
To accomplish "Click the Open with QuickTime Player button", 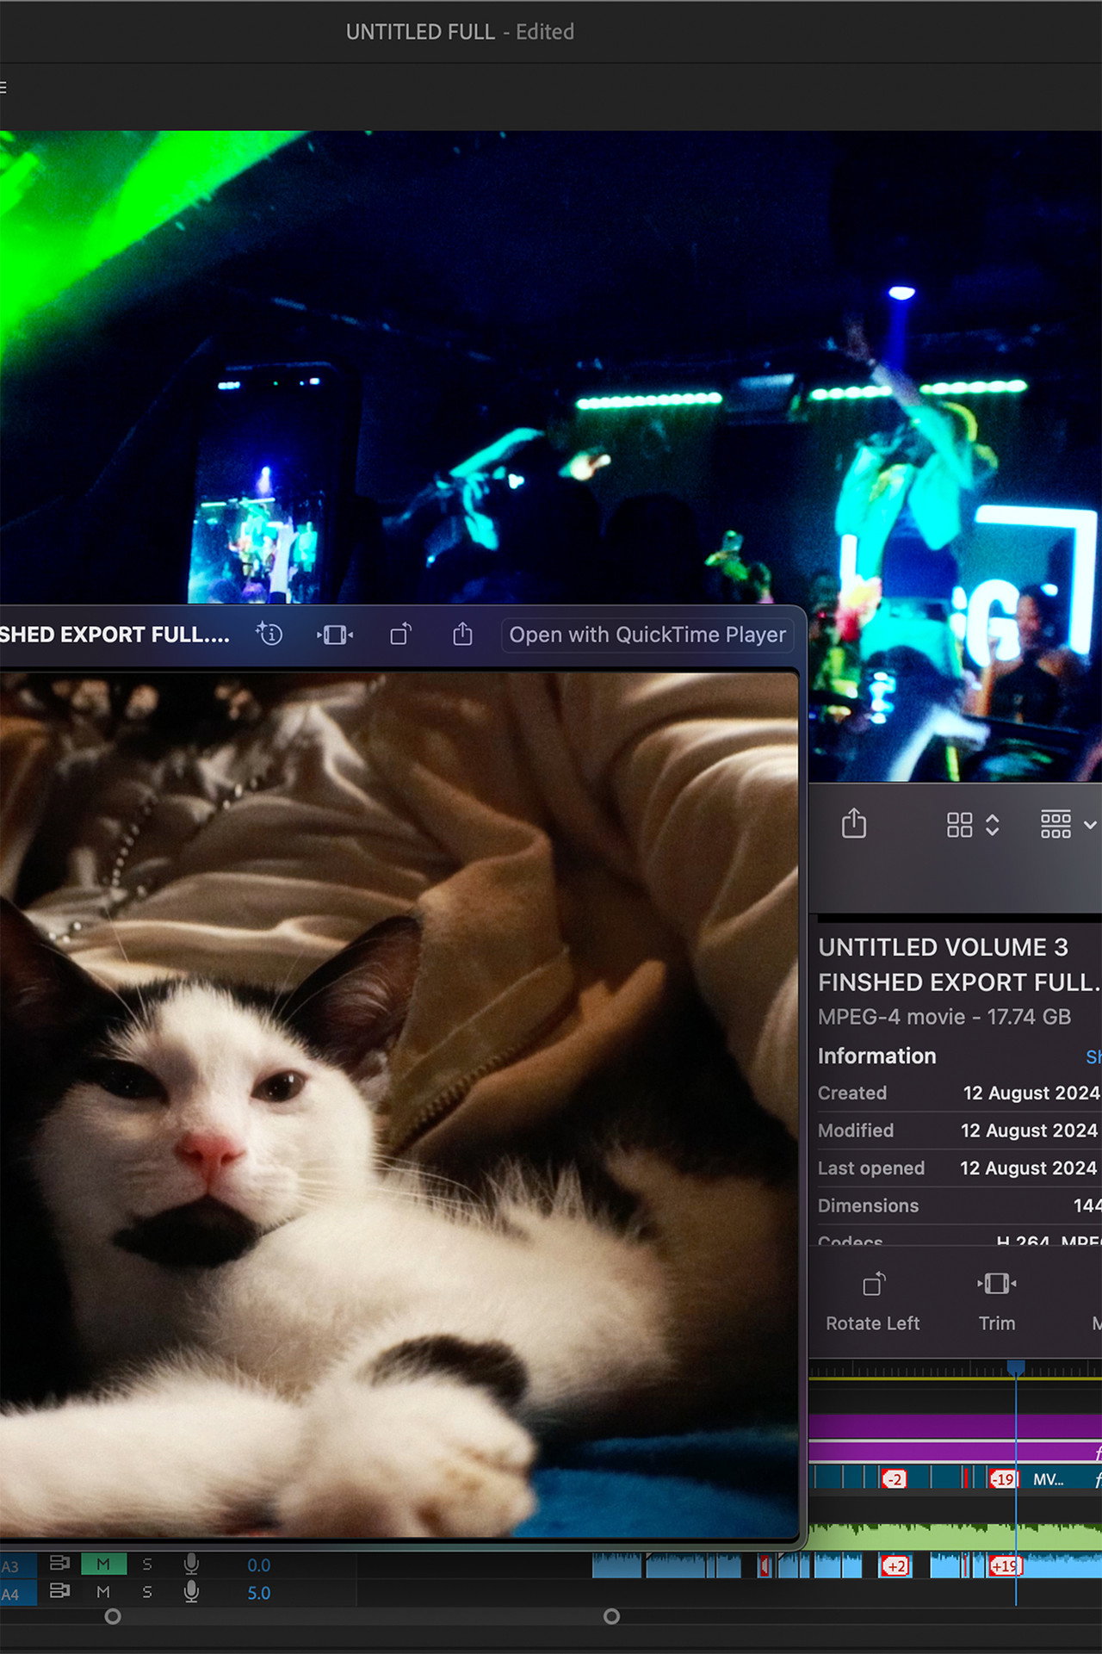I will [x=647, y=635].
